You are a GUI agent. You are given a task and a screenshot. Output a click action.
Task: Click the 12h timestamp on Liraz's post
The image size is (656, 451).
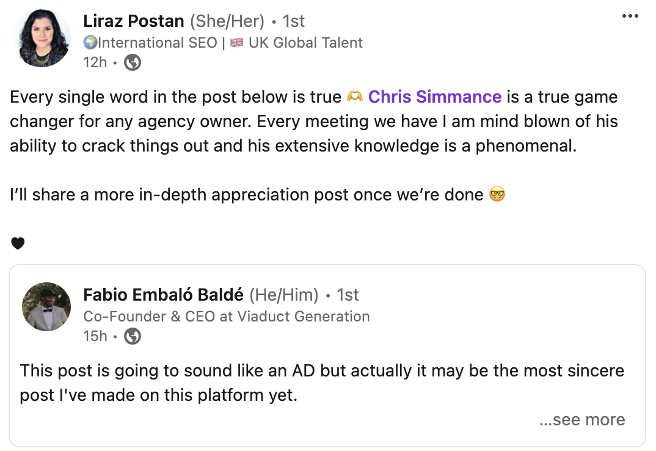(x=95, y=62)
